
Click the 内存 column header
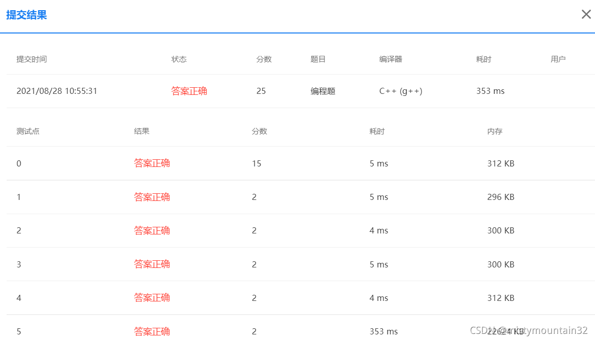point(494,131)
